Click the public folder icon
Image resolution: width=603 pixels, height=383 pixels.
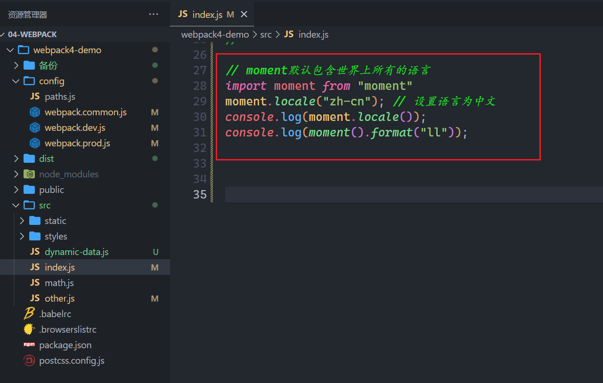[x=29, y=190]
